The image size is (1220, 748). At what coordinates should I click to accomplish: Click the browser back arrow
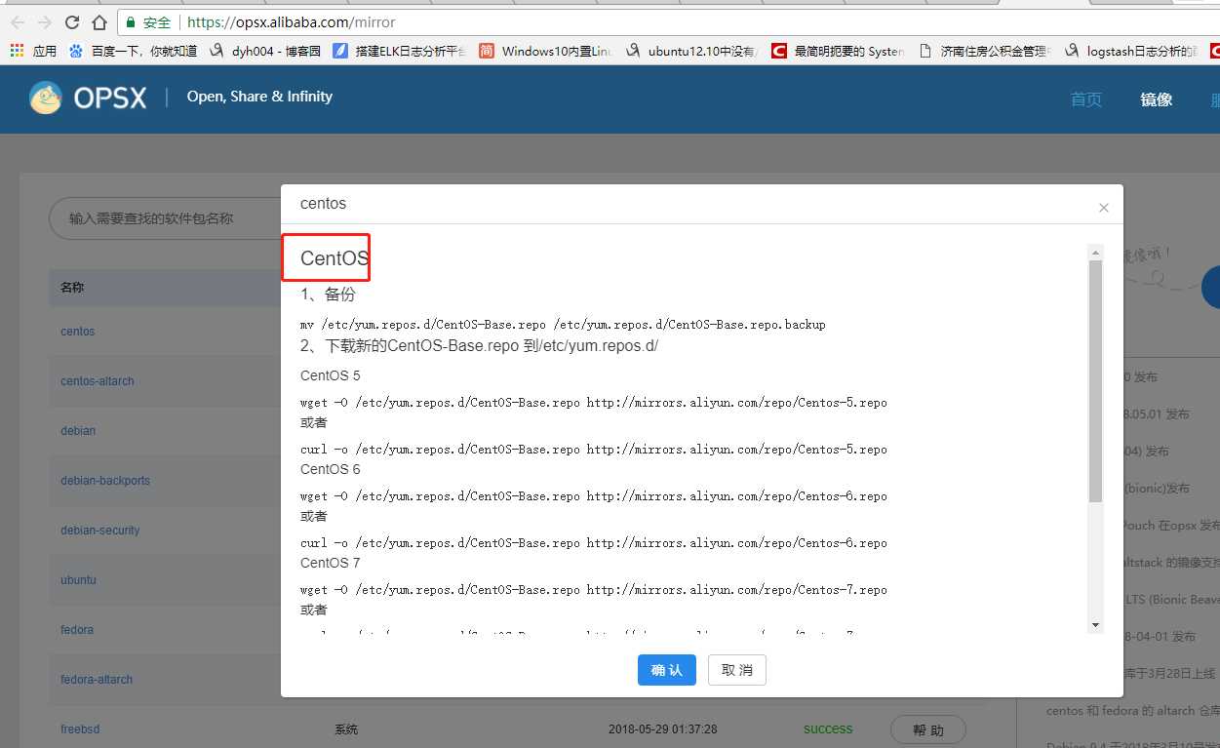18,21
